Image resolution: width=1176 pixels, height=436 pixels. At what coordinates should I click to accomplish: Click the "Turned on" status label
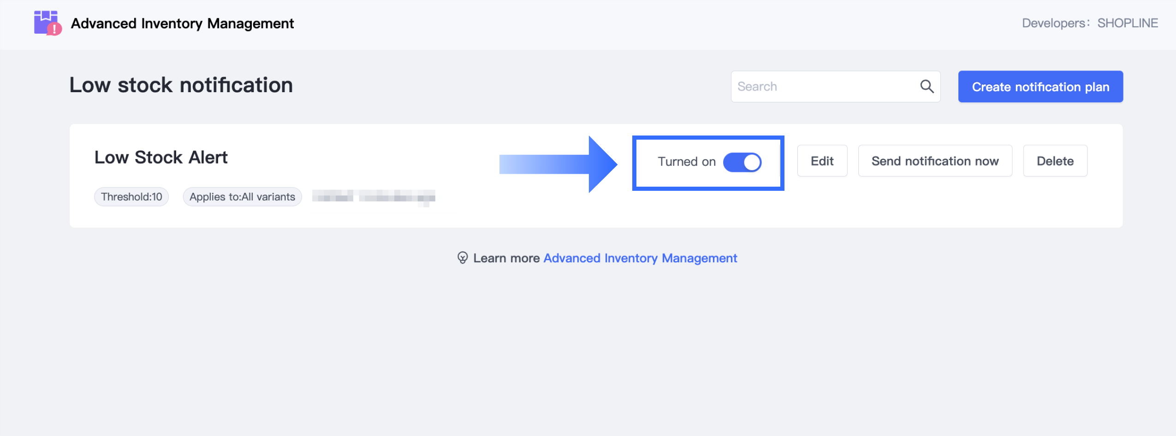point(686,162)
